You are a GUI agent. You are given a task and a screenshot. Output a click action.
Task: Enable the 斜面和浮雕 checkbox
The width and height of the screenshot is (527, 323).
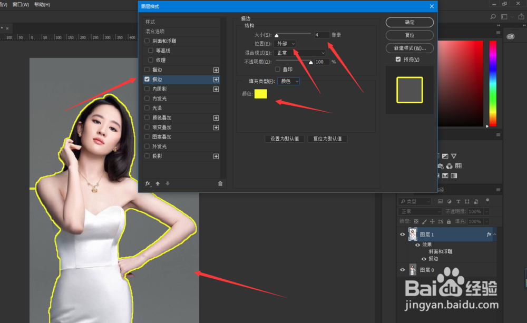(147, 41)
